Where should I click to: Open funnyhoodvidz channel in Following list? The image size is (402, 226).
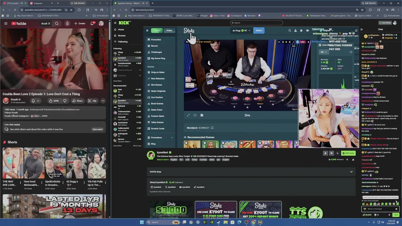[127, 64]
